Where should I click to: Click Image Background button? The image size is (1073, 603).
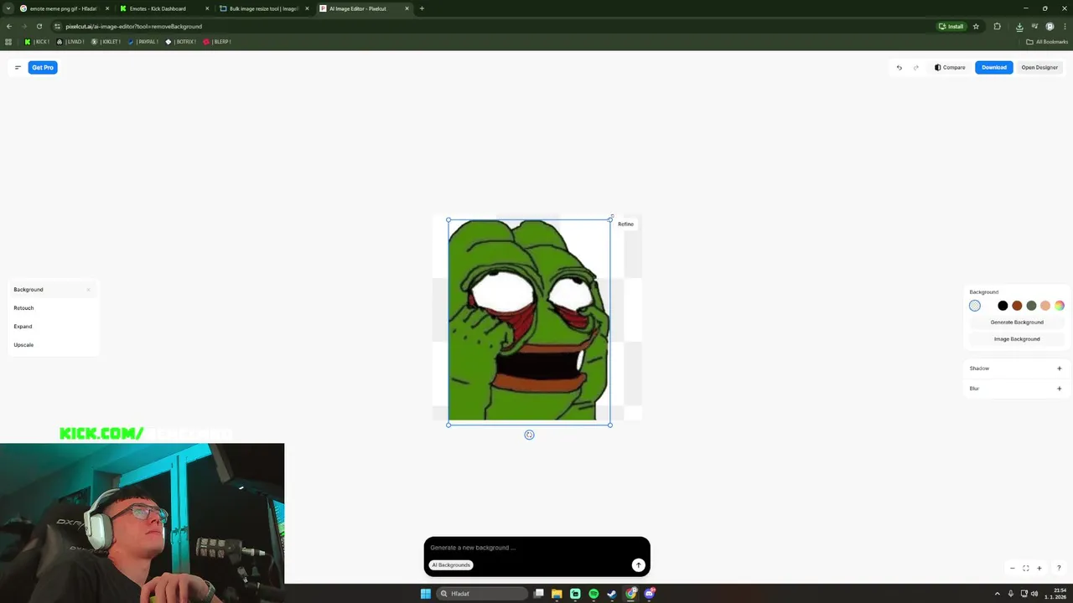1017,339
